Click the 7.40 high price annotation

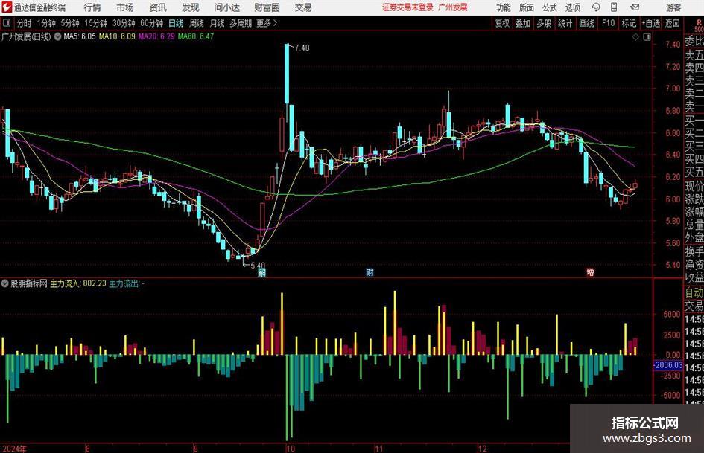tap(302, 48)
